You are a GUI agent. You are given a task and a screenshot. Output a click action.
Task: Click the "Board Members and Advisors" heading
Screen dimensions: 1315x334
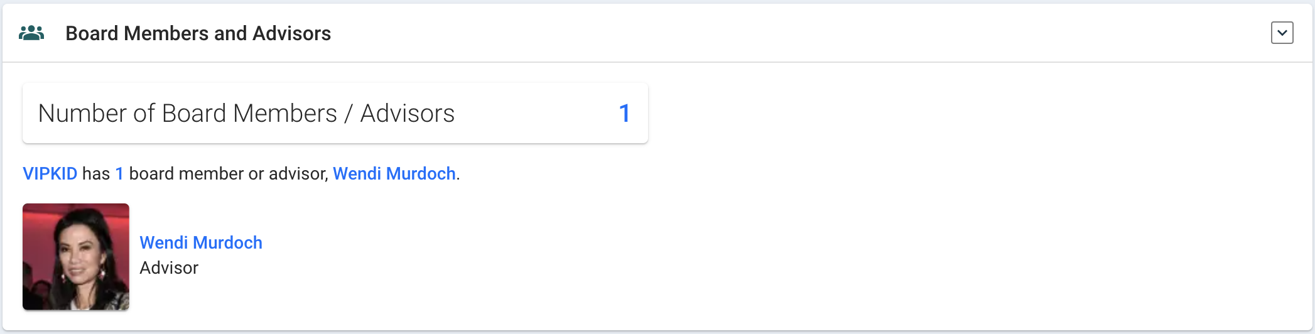tap(198, 33)
